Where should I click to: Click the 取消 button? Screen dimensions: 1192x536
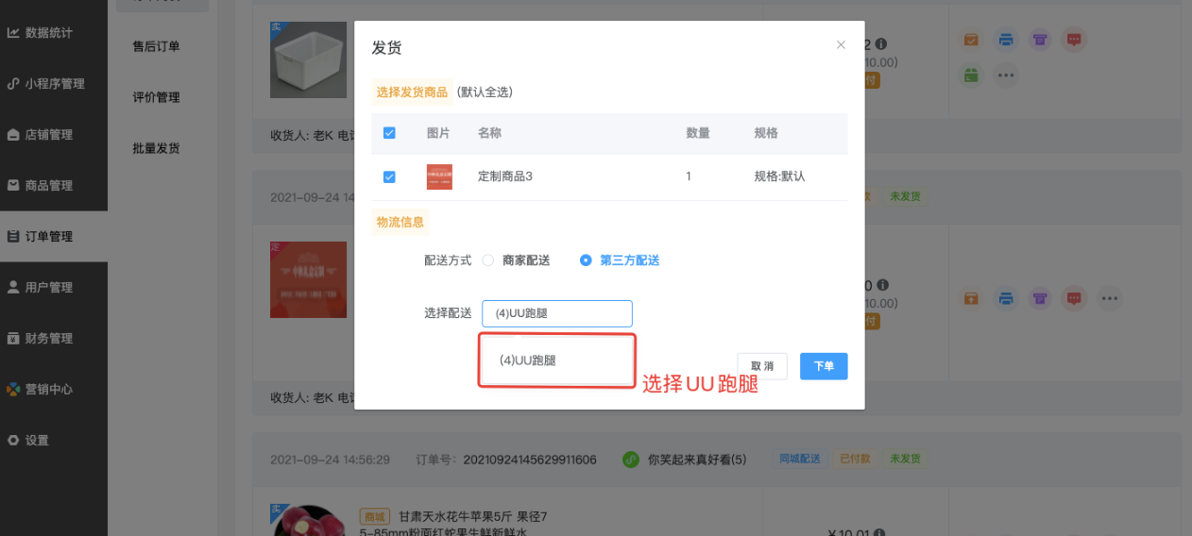point(762,366)
